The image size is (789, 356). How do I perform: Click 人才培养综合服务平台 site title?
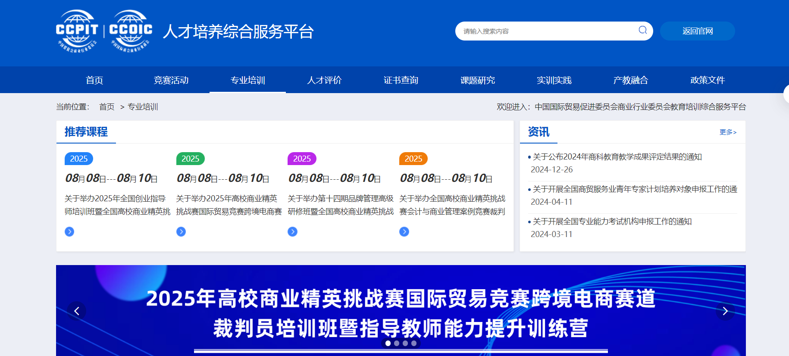[238, 31]
